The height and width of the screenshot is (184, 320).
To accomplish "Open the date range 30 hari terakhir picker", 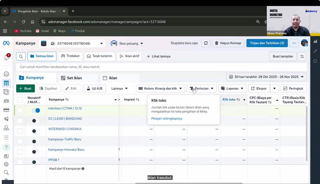I will coord(266,77).
